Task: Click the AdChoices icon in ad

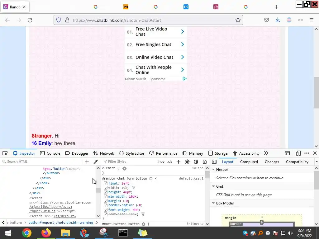Action: pyautogui.click(x=184, y=79)
